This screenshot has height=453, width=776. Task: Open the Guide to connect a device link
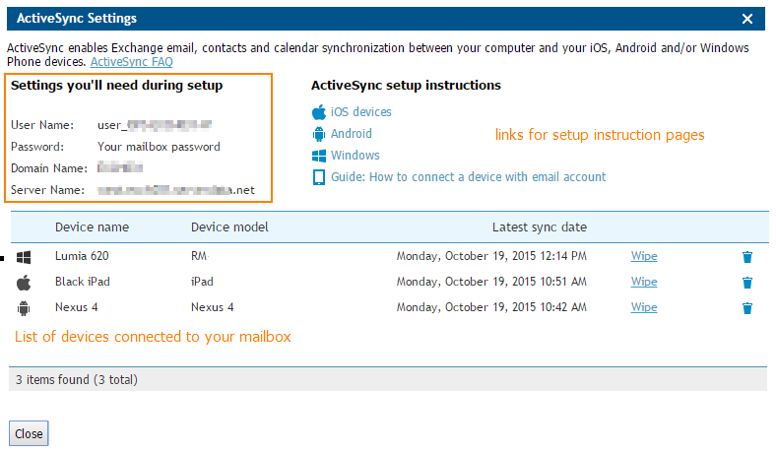pos(468,177)
